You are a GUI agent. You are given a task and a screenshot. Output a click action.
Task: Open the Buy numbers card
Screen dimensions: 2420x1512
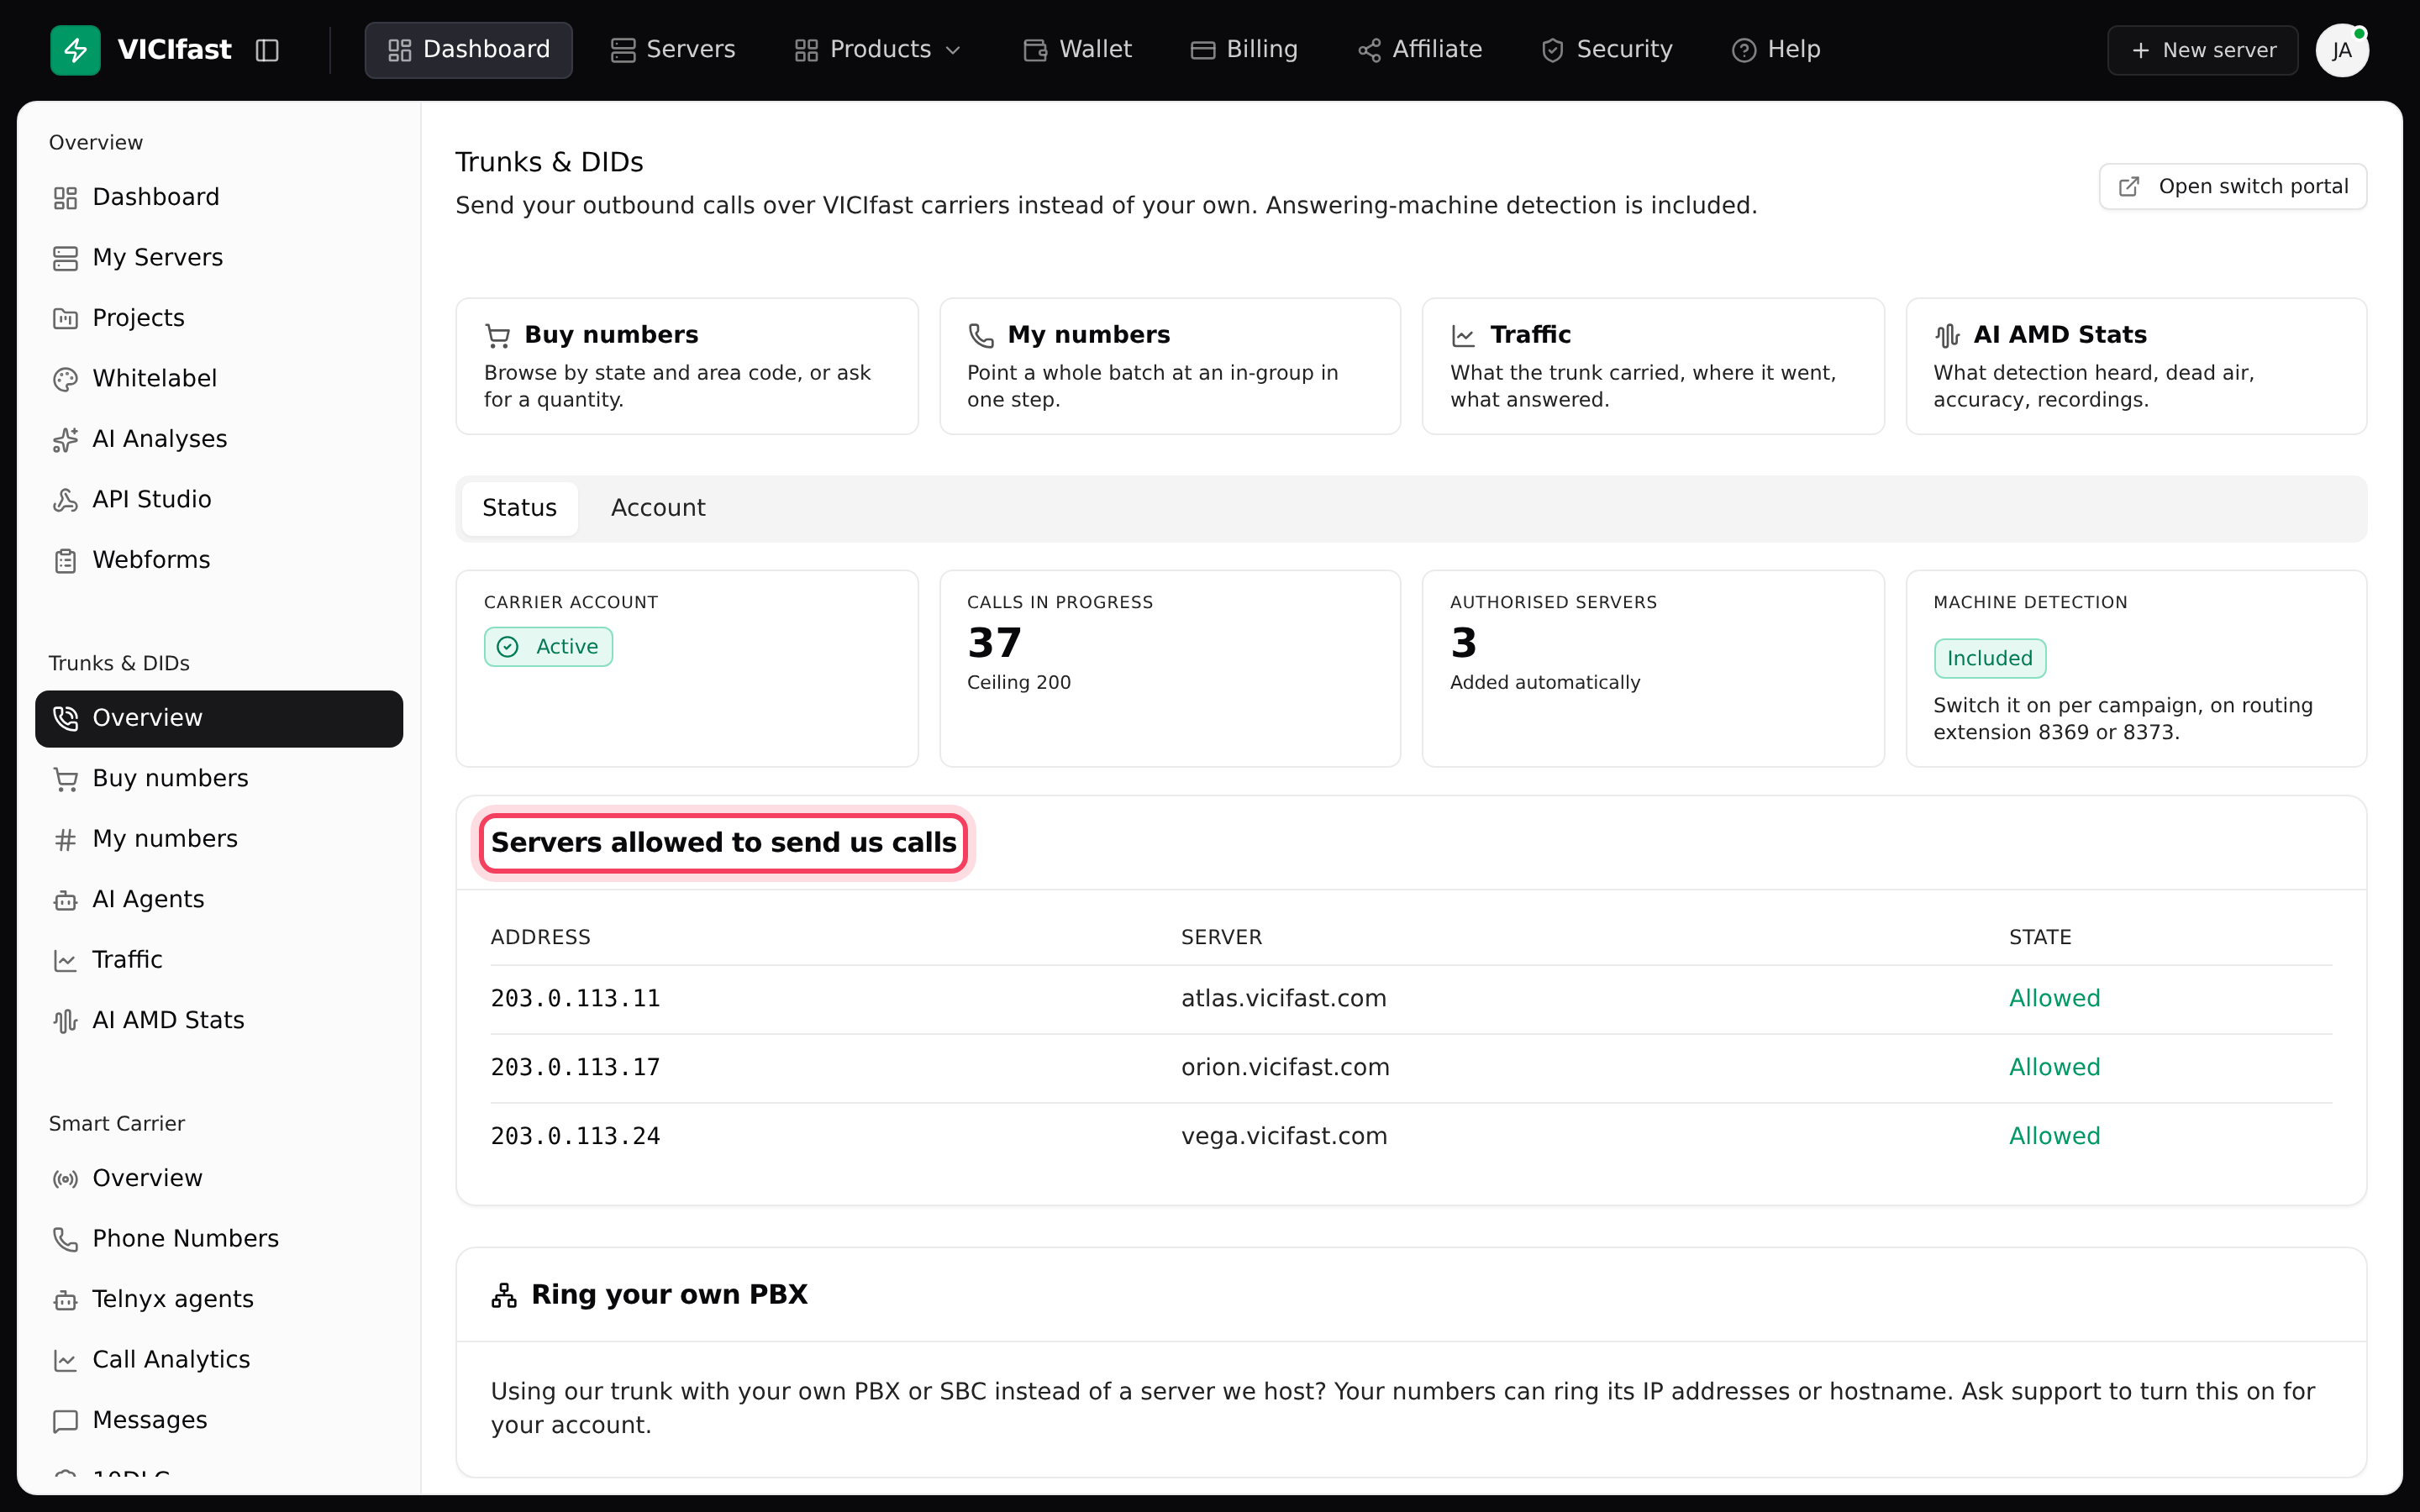[x=687, y=366]
